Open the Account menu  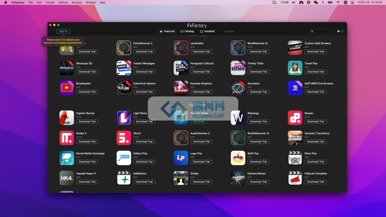coord(77,2)
